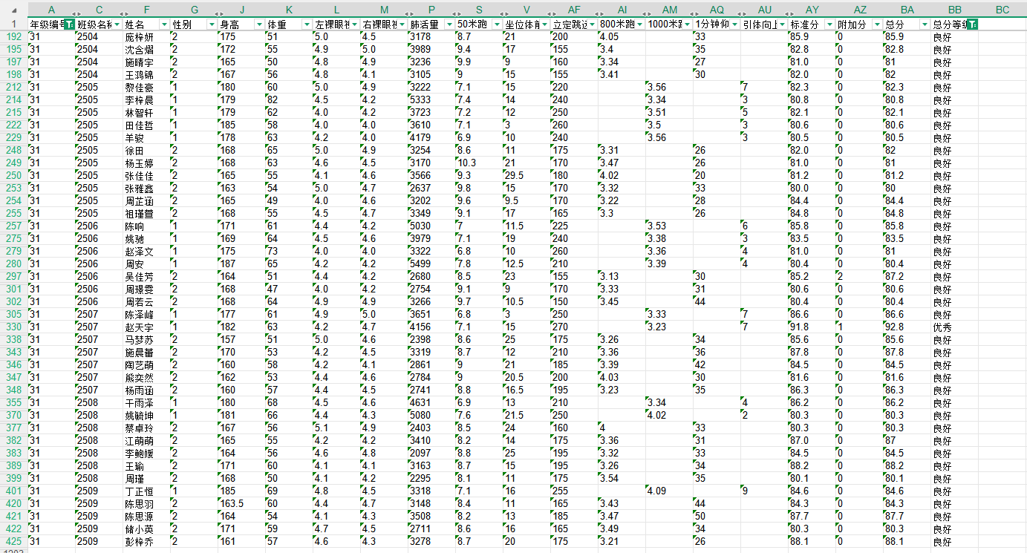Image resolution: width=1027 pixels, height=553 pixels.
Task: Open the 总分 filter dropdown
Action: pos(925,24)
